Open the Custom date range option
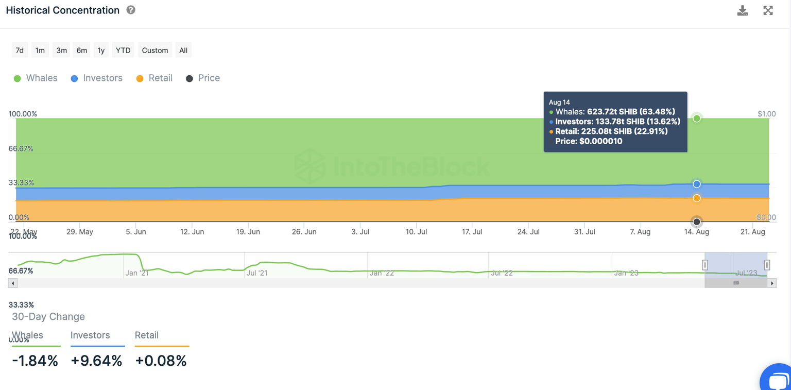The image size is (791, 390). (x=154, y=50)
